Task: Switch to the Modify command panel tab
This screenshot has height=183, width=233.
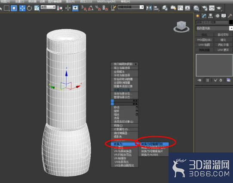Action: [x=204, y=16]
